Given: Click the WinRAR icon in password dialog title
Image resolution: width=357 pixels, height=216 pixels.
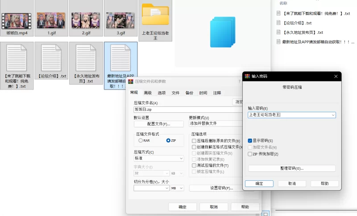Looking at the screenshot, I should point(248,77).
